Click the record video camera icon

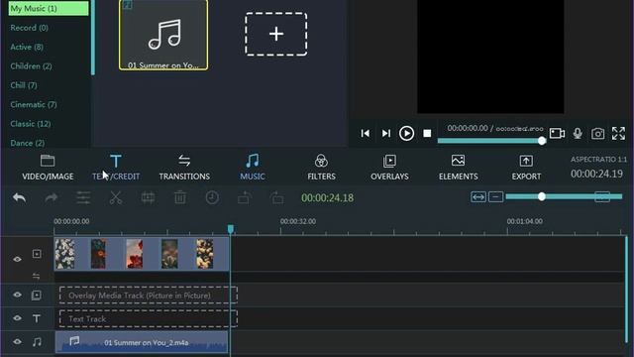coord(557,133)
